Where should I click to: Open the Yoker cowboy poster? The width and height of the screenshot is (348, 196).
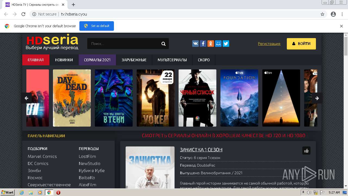coord(156,98)
